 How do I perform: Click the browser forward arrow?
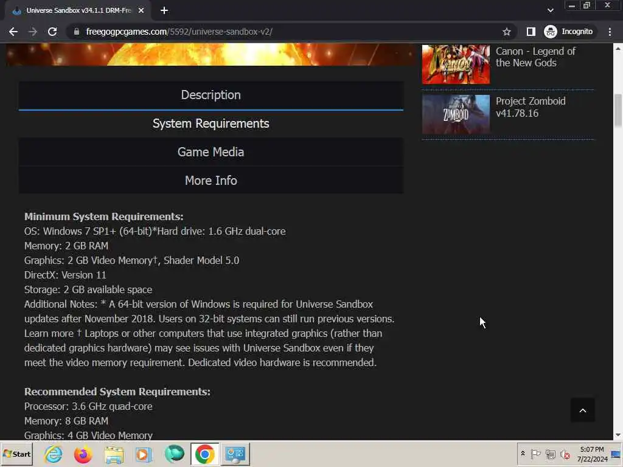[x=33, y=32]
